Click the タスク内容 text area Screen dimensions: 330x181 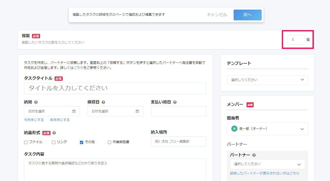[x=115, y=170]
